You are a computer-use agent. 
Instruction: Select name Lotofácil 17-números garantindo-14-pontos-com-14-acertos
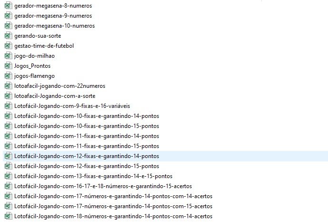(x=113, y=196)
